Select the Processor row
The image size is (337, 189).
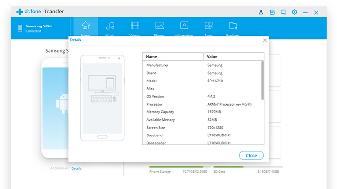tap(202, 104)
